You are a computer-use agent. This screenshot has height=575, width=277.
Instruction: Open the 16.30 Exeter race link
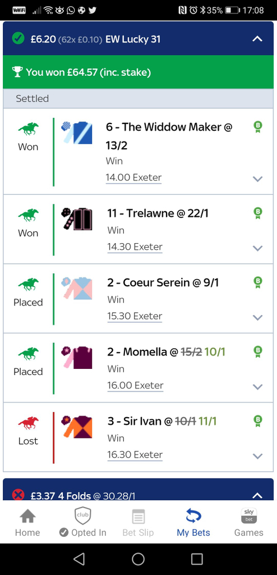click(135, 455)
